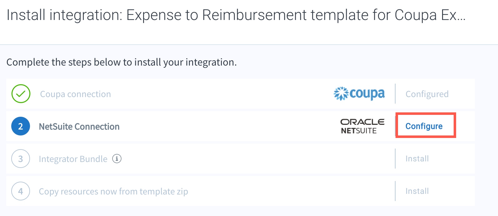498x216 pixels.
Task: Select Copy resources now from template zip
Action: tap(113, 191)
